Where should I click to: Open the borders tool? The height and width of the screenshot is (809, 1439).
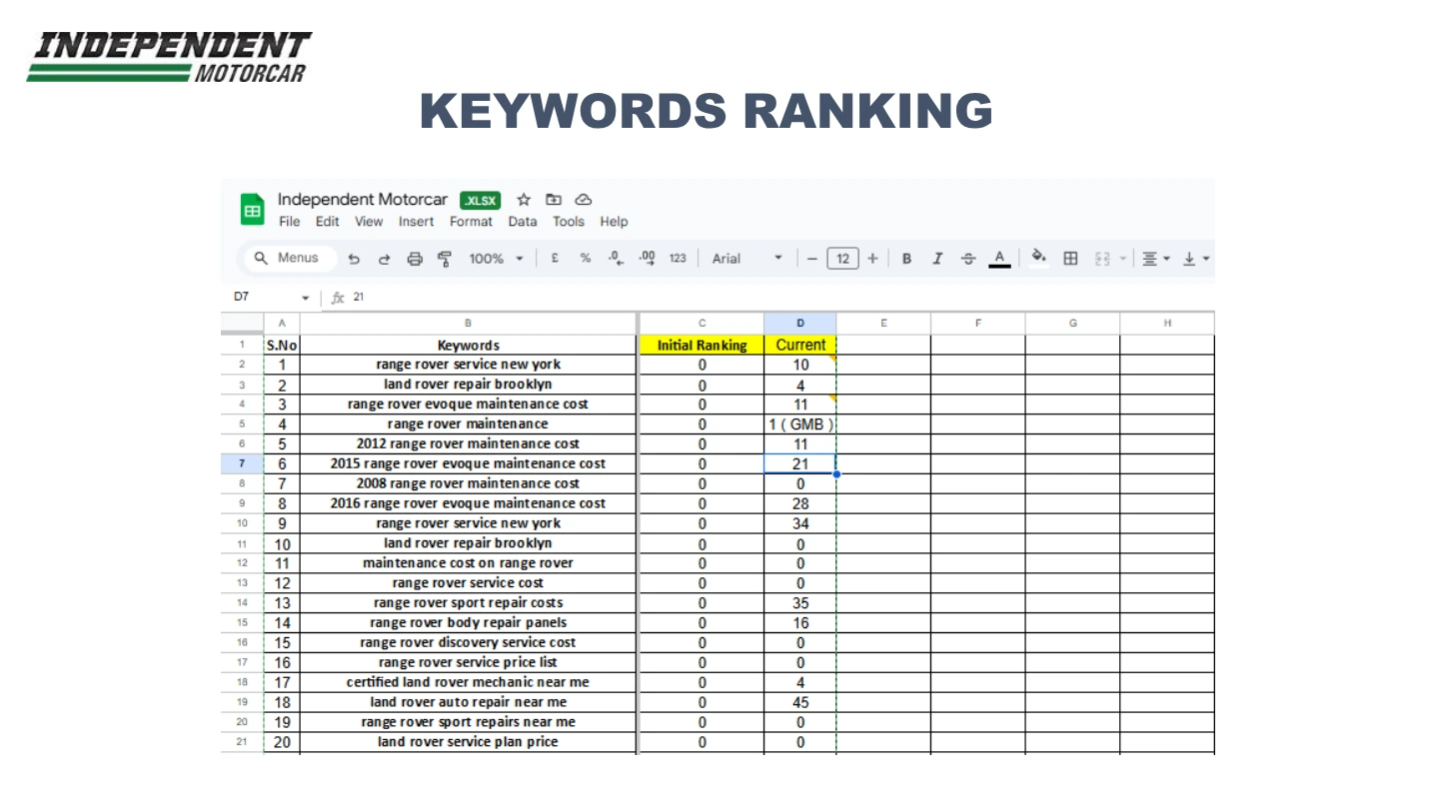1070,259
